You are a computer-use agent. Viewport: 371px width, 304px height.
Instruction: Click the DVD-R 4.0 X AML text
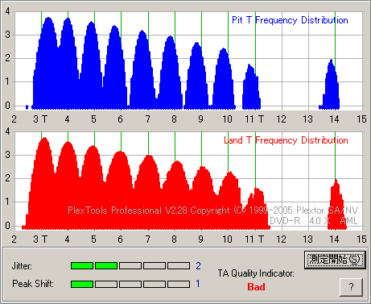tap(313, 221)
